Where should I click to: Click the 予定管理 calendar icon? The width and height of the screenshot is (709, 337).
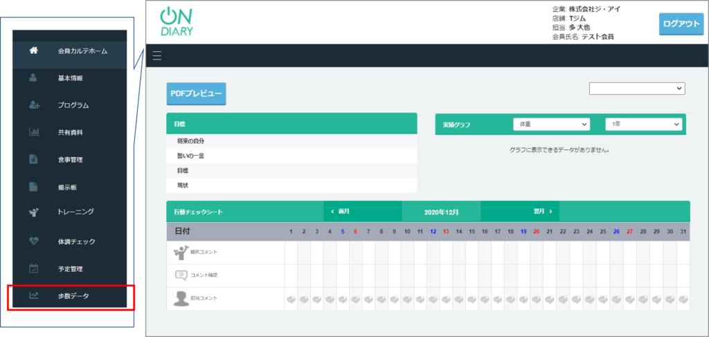[x=33, y=268]
